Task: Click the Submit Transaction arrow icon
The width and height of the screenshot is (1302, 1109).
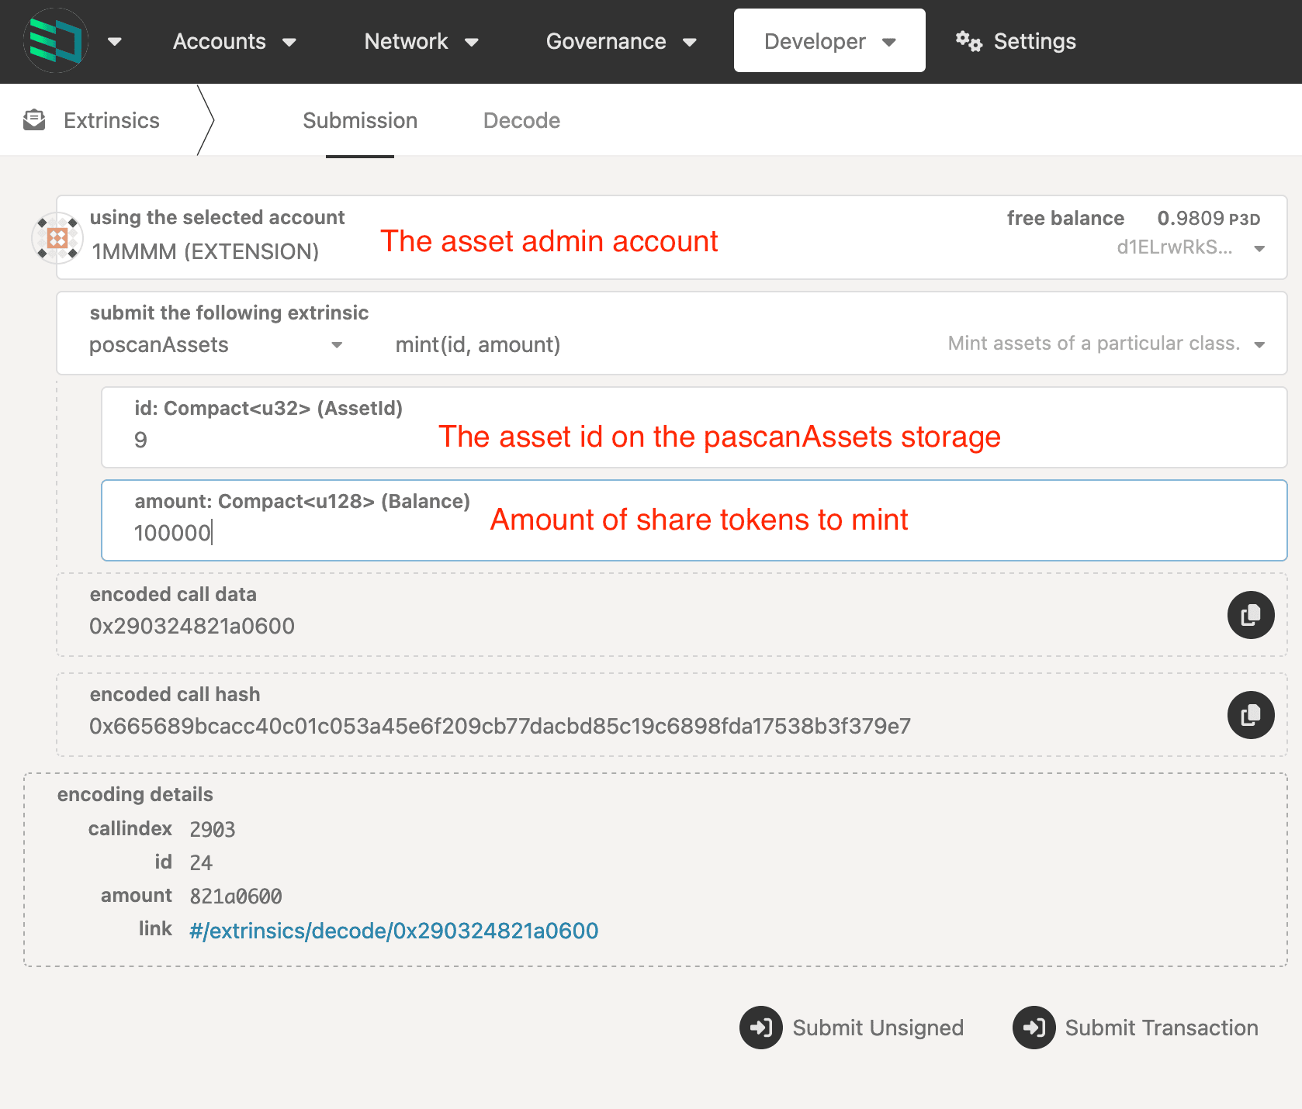Action: (x=1034, y=1028)
